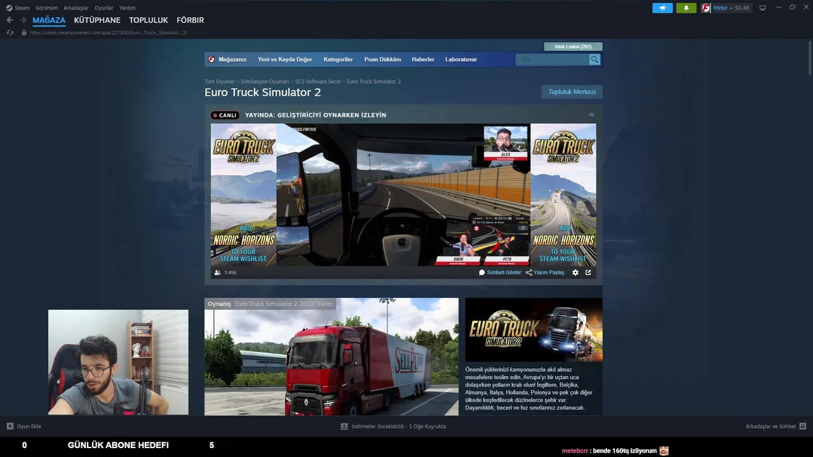Collapse the live broadcast panel
The height and width of the screenshot is (457, 813).
pyautogui.click(x=591, y=115)
